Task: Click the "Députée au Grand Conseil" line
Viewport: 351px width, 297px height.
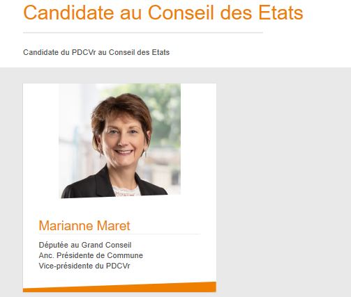Action: pos(85,245)
